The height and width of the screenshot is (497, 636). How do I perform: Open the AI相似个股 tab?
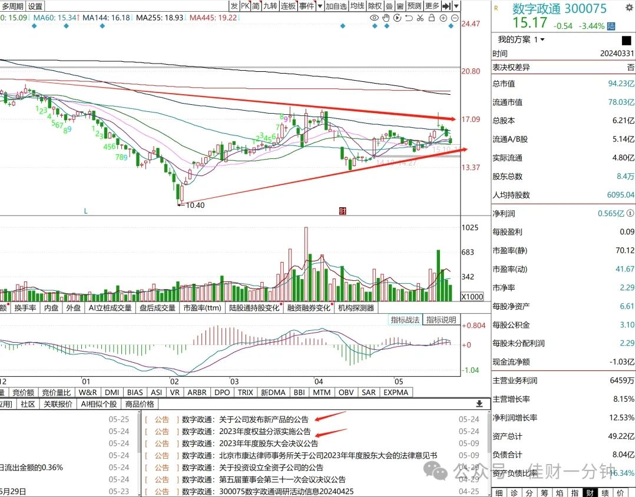coord(99,404)
